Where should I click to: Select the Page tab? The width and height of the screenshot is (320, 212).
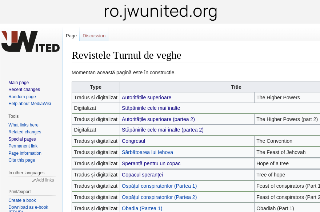tap(71, 36)
